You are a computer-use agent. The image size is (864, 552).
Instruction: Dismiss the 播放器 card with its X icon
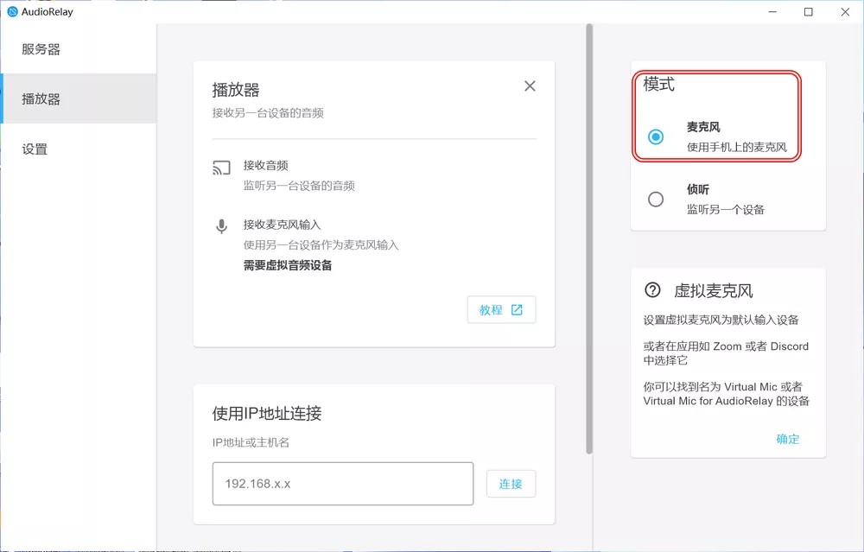click(x=530, y=86)
